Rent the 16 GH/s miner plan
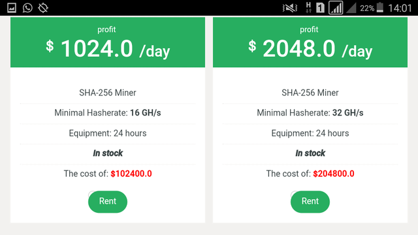The height and width of the screenshot is (235, 418). 108,202
